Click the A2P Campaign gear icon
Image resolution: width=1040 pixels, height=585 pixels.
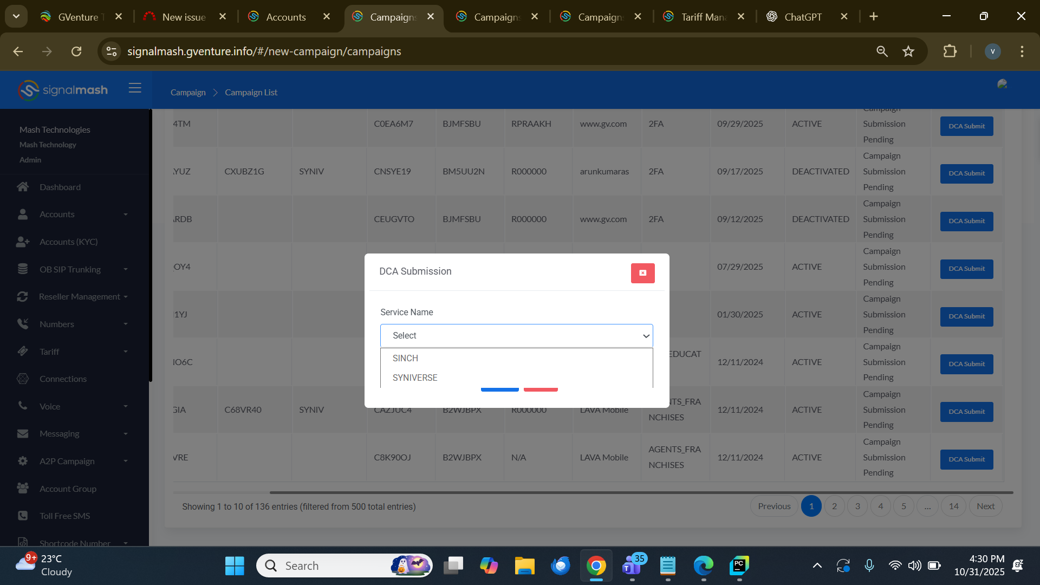click(23, 461)
